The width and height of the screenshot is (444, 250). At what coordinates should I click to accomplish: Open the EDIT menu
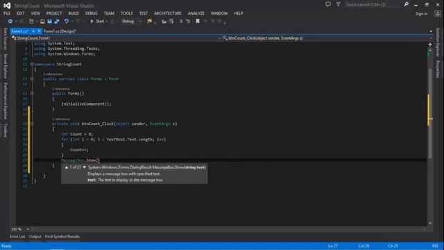tap(20, 13)
